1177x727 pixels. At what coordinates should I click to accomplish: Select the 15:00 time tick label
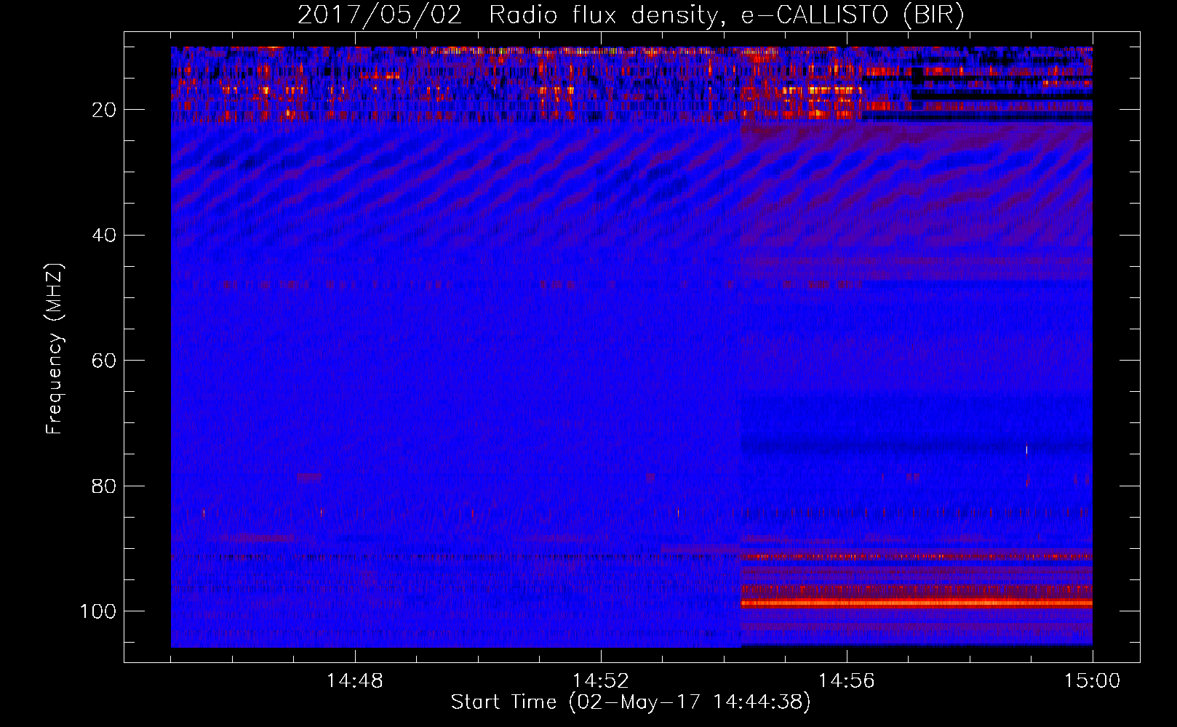pyautogui.click(x=1092, y=681)
